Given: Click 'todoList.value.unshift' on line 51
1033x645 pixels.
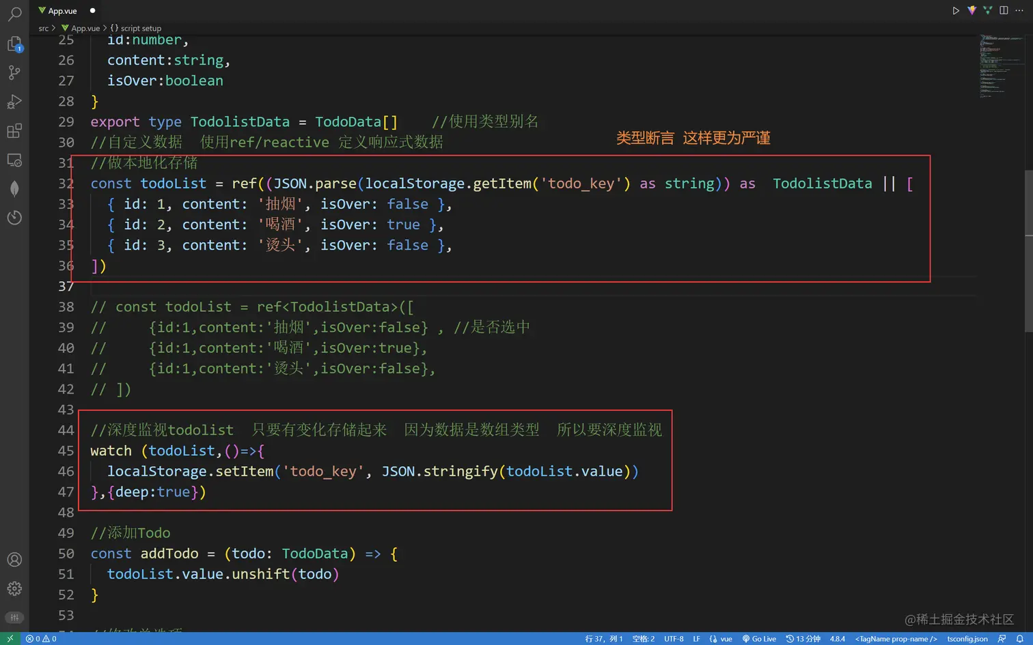Looking at the screenshot, I should click(x=199, y=574).
